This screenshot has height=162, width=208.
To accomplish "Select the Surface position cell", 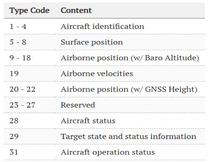I will pos(92,42).
